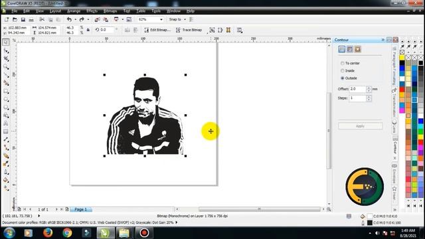This screenshot has height=239, width=425.
Task: Select the Smart Fill tool
Action: [6, 83]
